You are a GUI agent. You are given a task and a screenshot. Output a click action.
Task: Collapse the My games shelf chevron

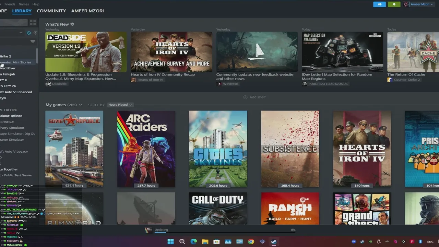click(x=81, y=105)
